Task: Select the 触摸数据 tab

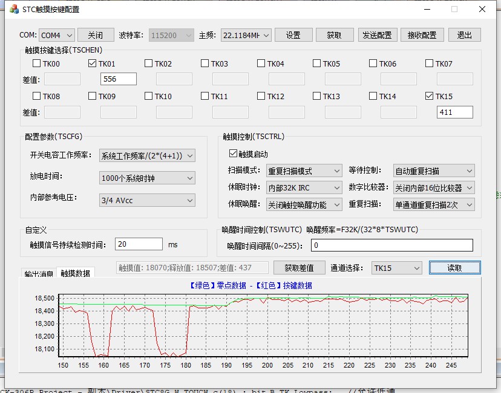Action: coord(76,273)
